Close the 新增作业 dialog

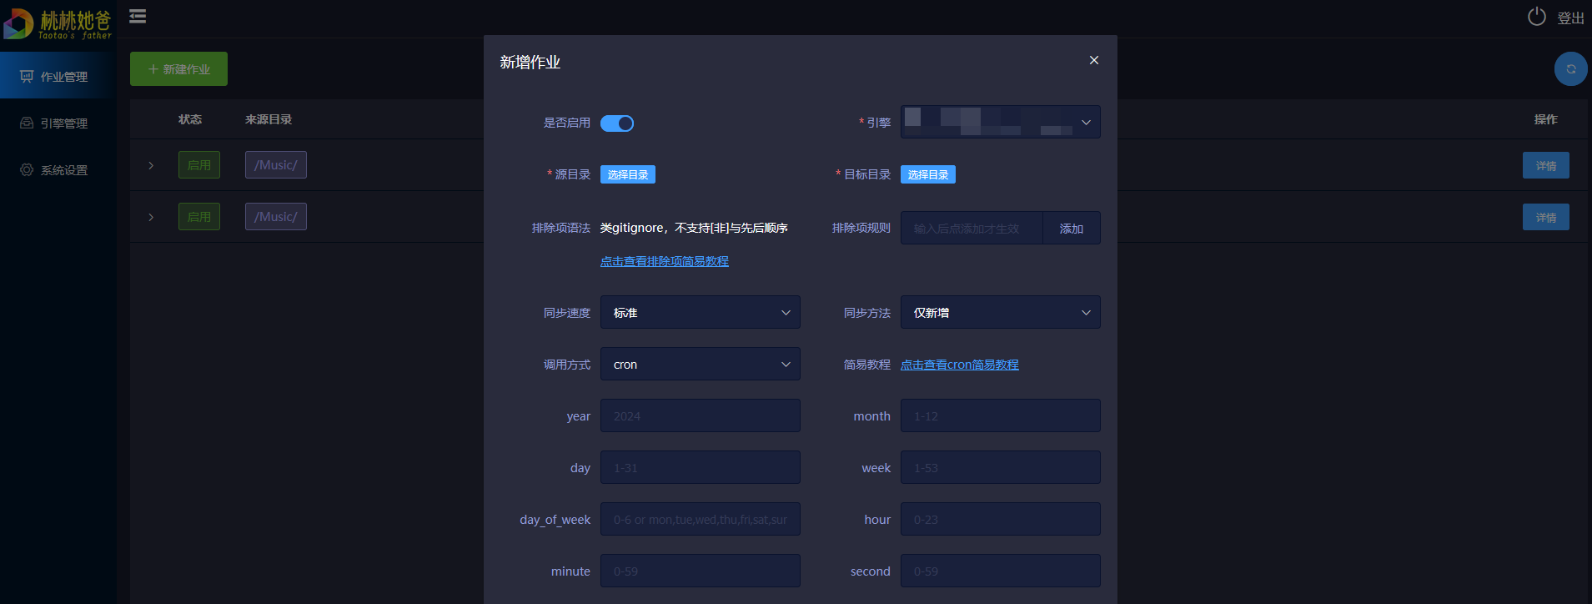click(x=1093, y=60)
